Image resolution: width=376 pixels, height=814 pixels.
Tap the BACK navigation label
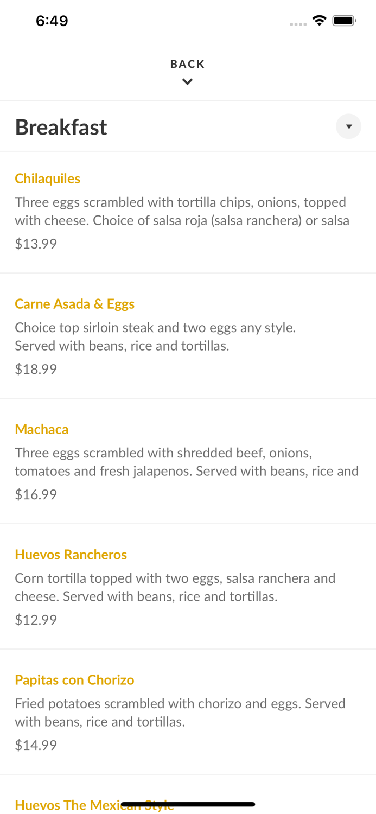pos(187,63)
